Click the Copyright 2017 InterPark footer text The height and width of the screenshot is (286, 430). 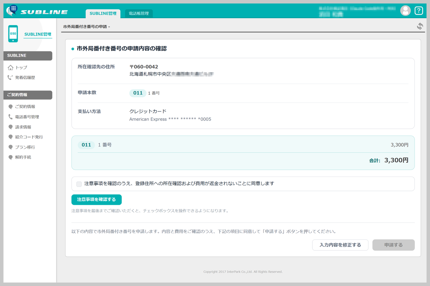tap(243, 272)
